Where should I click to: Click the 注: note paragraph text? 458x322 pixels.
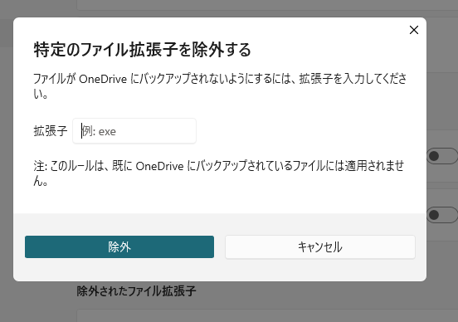(x=219, y=173)
